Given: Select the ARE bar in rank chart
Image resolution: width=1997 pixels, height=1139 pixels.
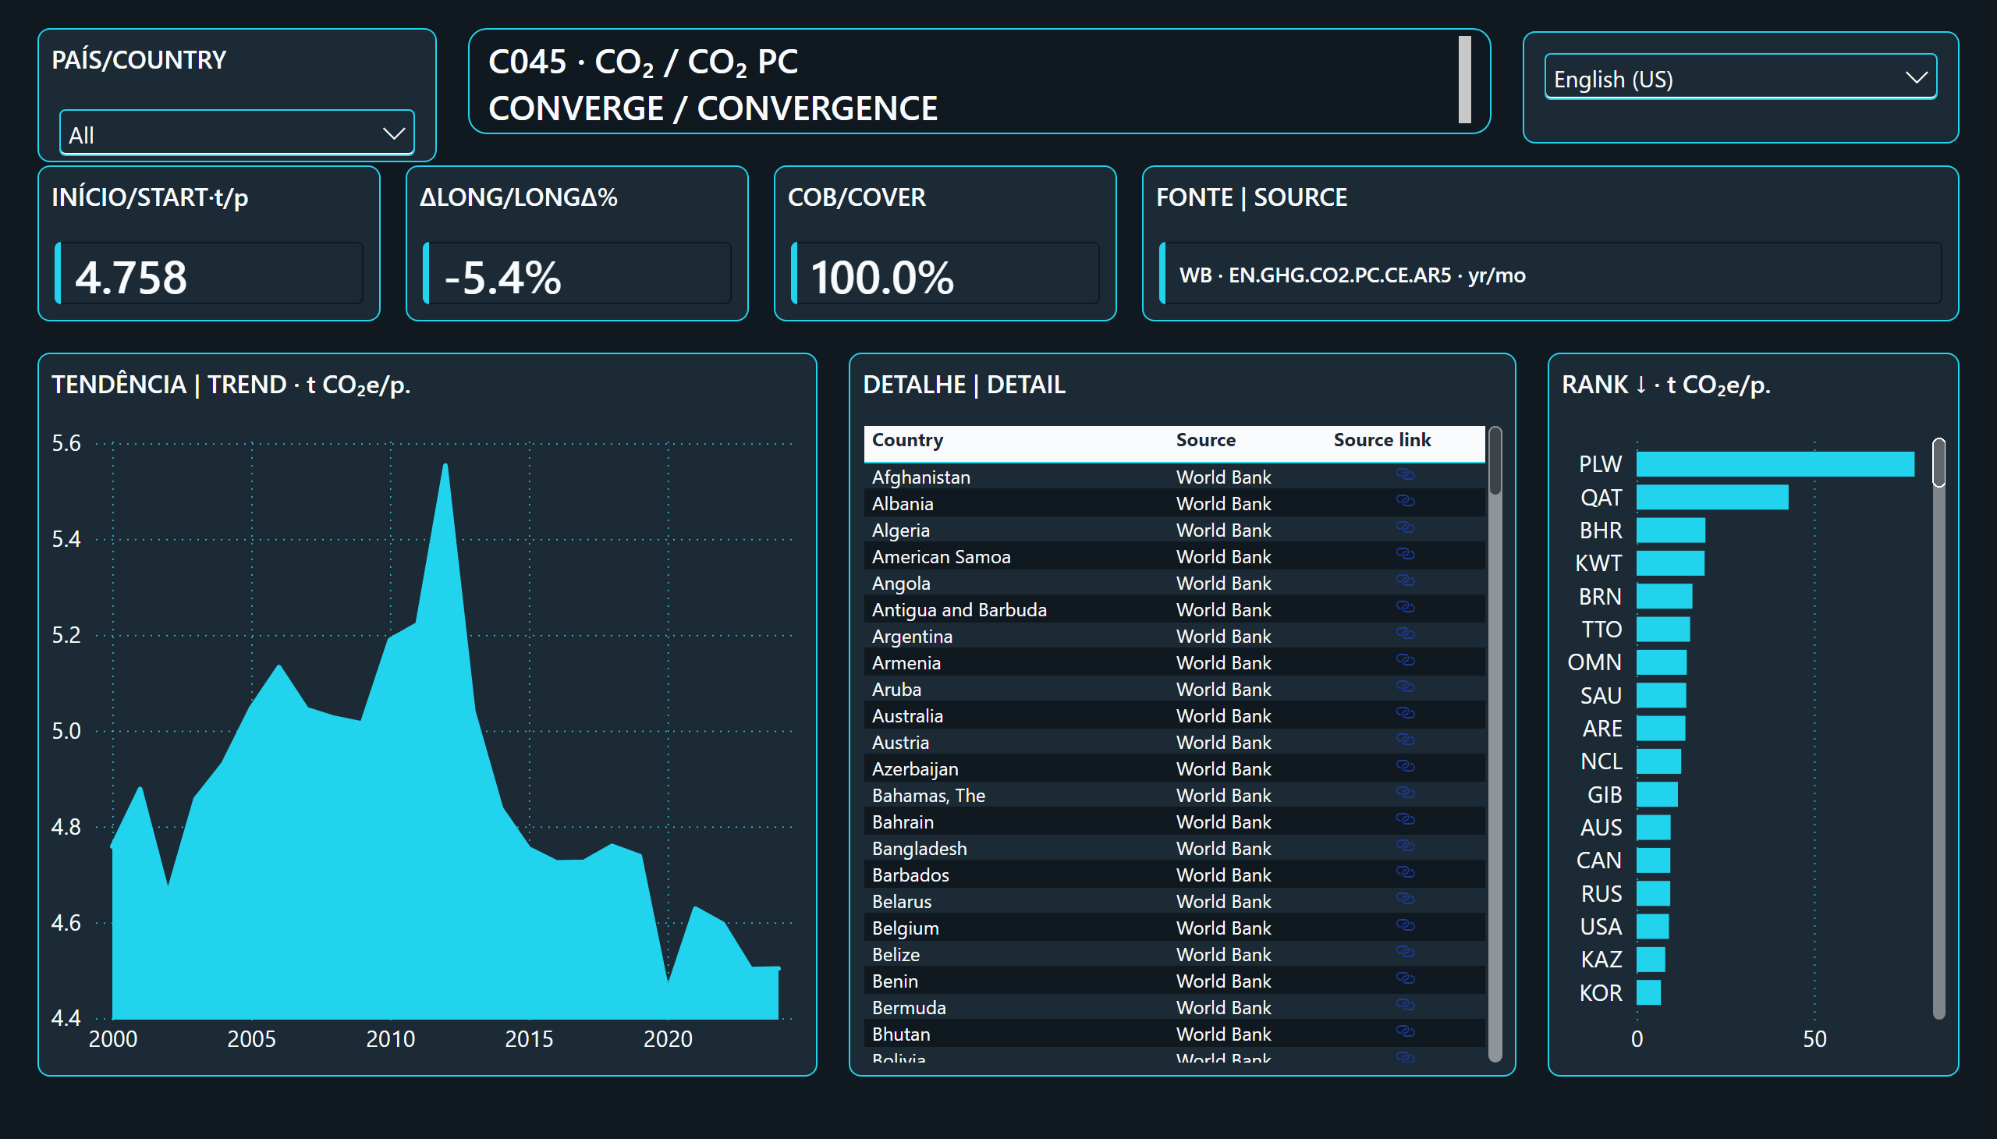Looking at the screenshot, I should point(1661,729).
